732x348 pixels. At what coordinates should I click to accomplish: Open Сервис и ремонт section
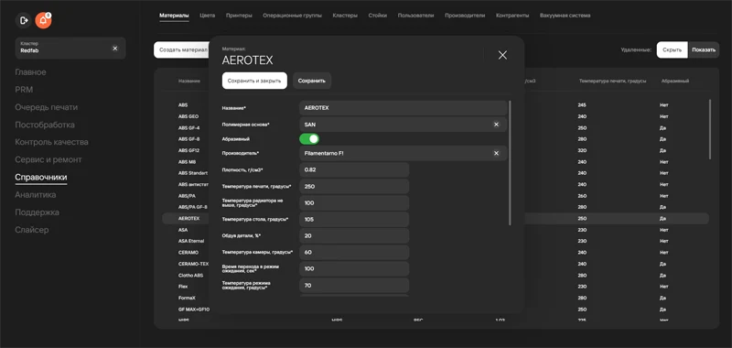(48, 159)
